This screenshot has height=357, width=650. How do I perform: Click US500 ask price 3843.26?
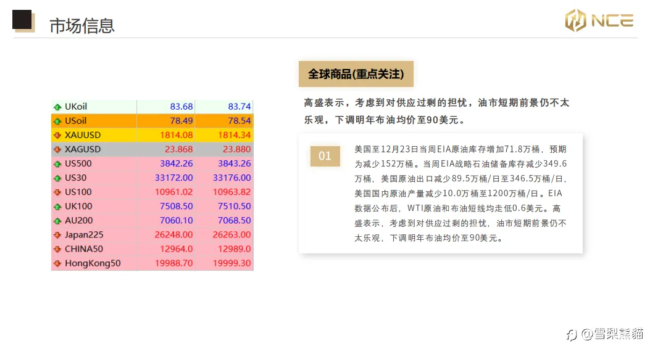point(234,163)
